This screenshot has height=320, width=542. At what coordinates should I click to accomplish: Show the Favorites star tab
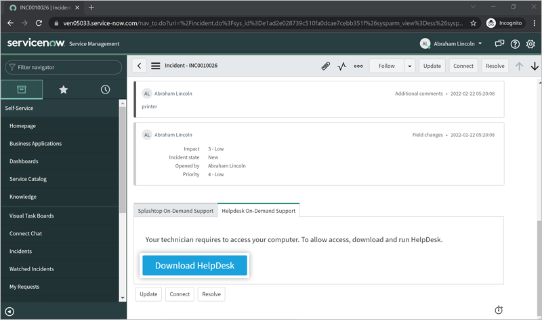pyautogui.click(x=63, y=89)
